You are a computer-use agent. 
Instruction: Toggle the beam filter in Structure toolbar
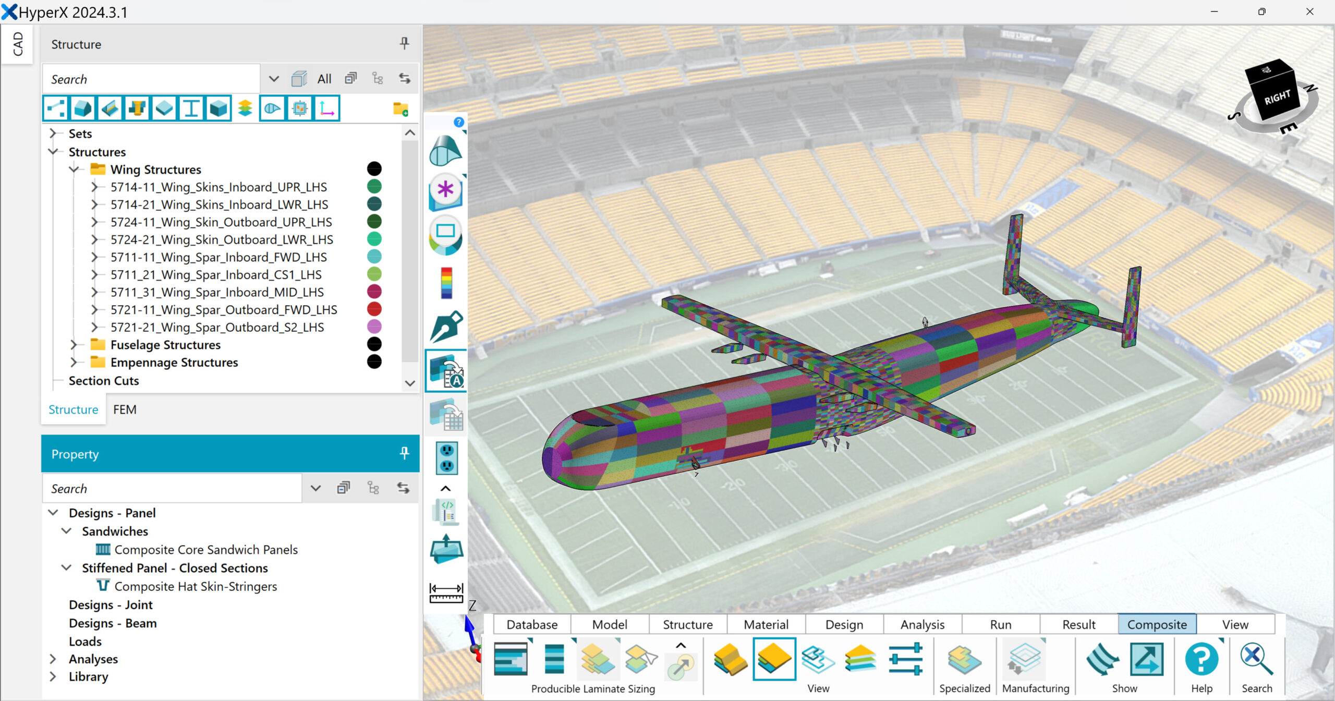[191, 108]
